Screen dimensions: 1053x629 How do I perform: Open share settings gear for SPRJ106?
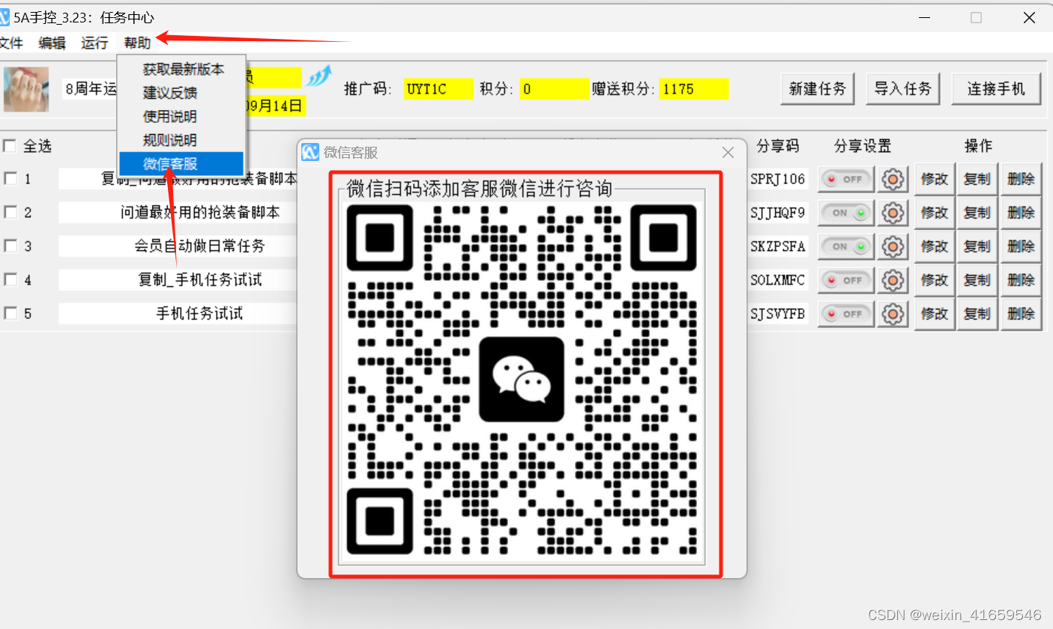click(892, 180)
